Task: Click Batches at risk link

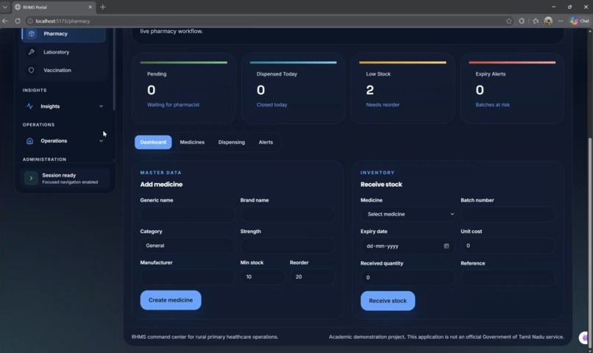Action: 493,104
